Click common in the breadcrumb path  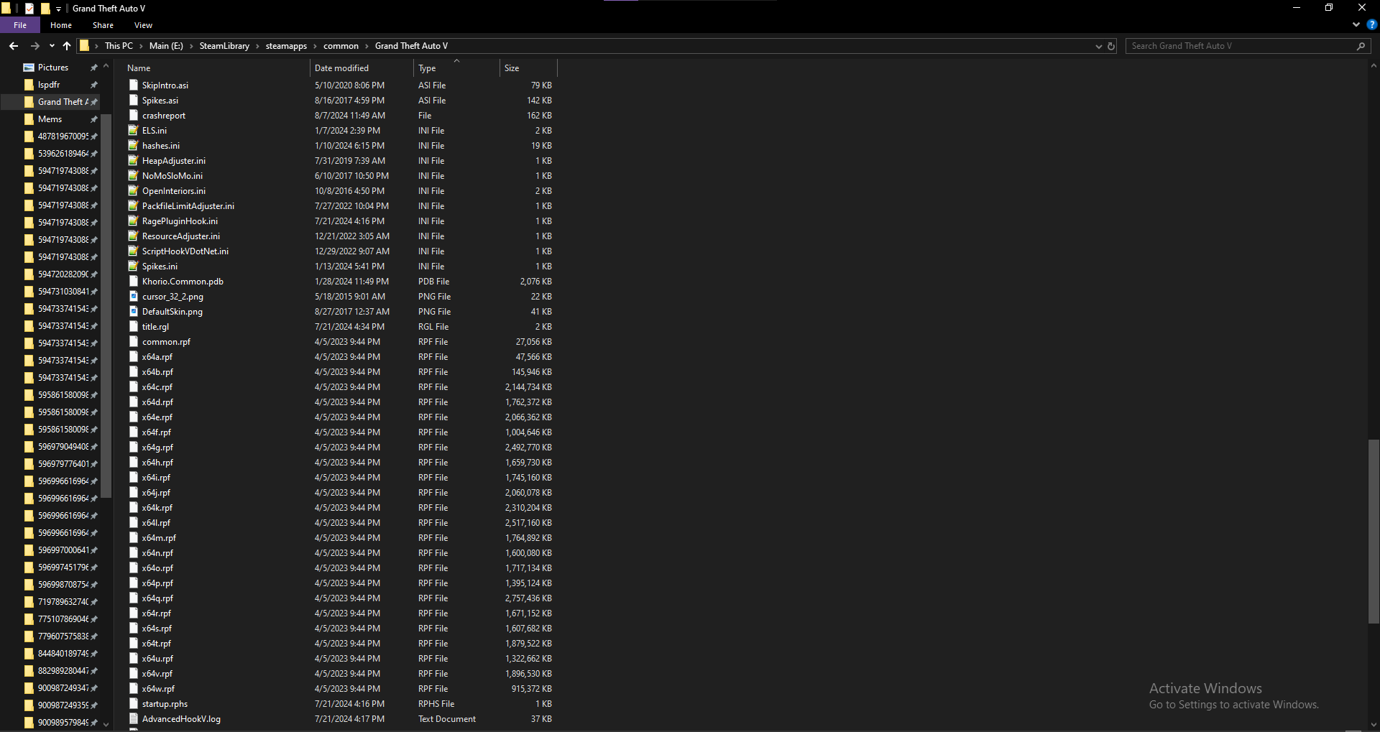pos(341,46)
